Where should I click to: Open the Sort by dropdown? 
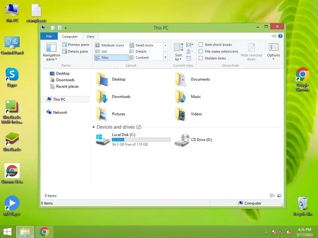[x=179, y=52]
